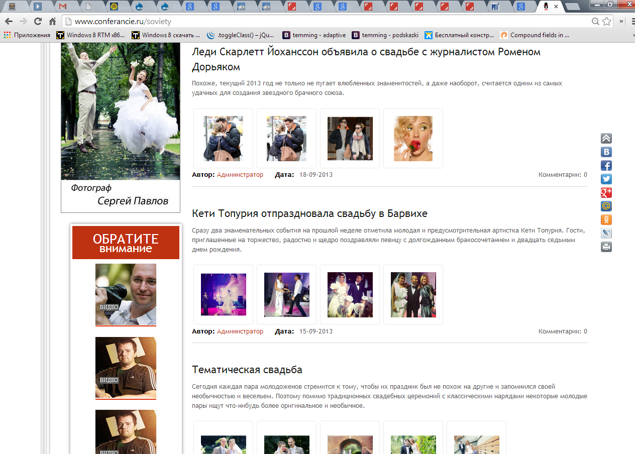Share the page on Twitter
This screenshot has height=454, width=635.
coord(606,179)
